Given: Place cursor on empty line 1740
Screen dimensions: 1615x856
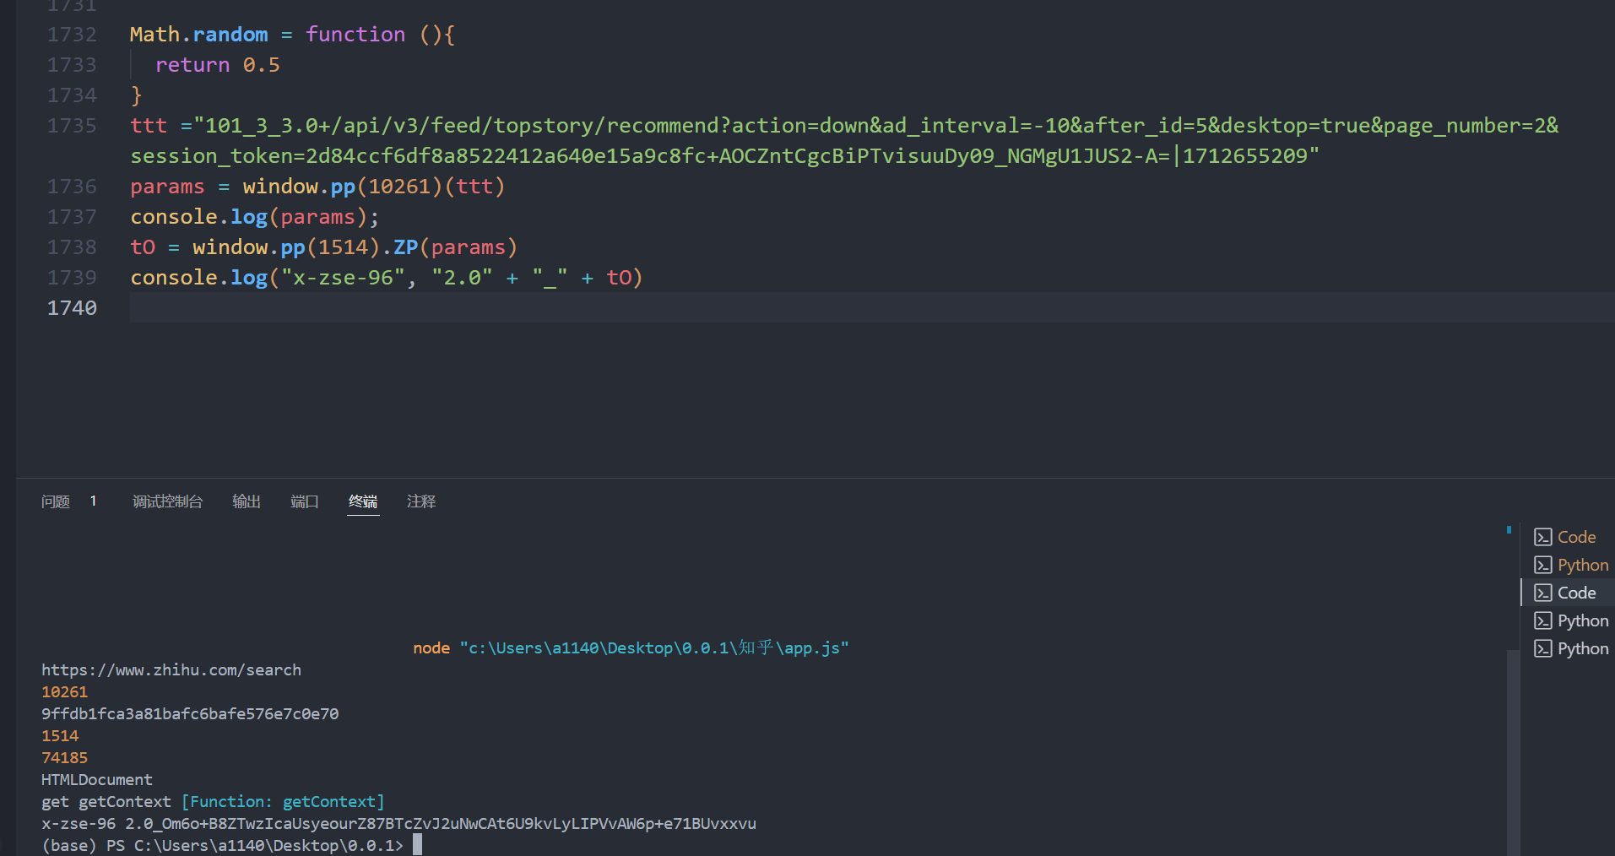Looking at the screenshot, I should click(870, 307).
